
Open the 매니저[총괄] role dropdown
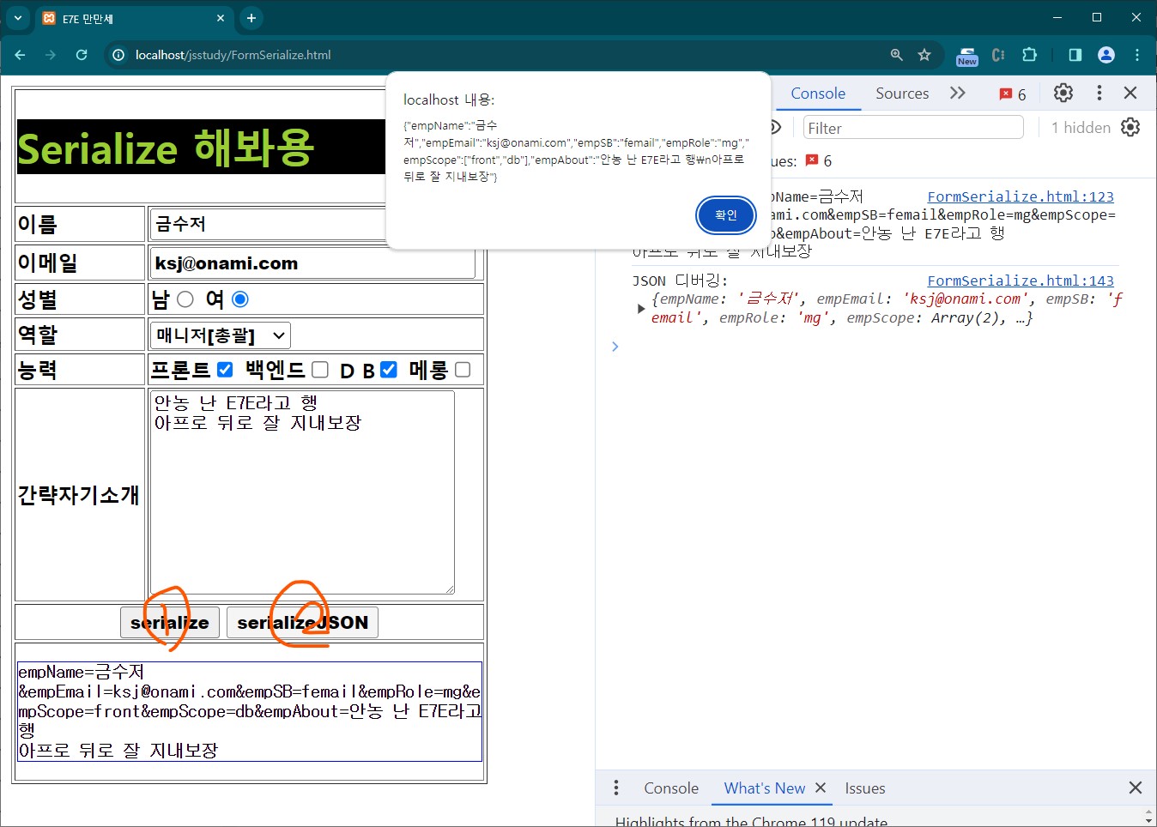221,335
